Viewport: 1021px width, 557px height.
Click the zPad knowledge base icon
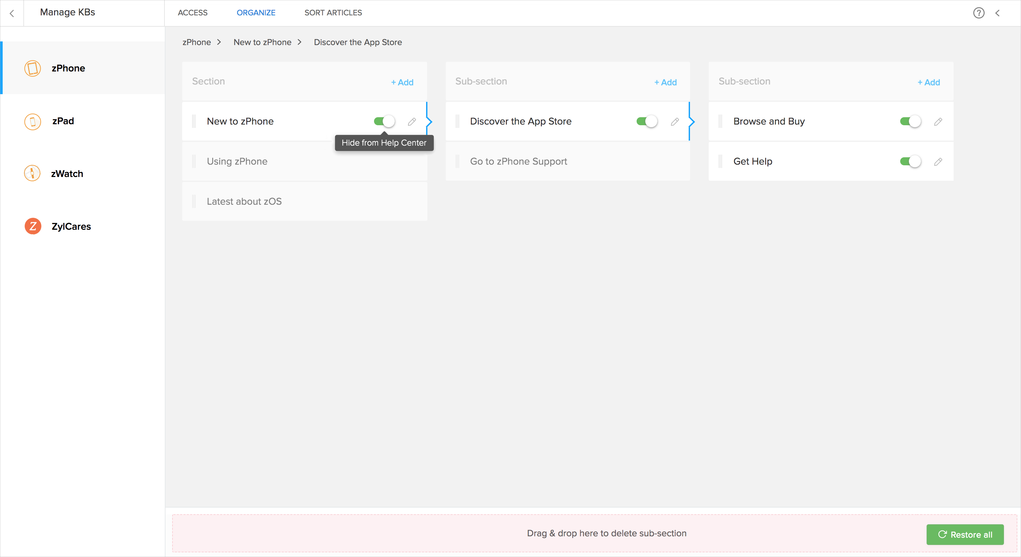tap(32, 121)
